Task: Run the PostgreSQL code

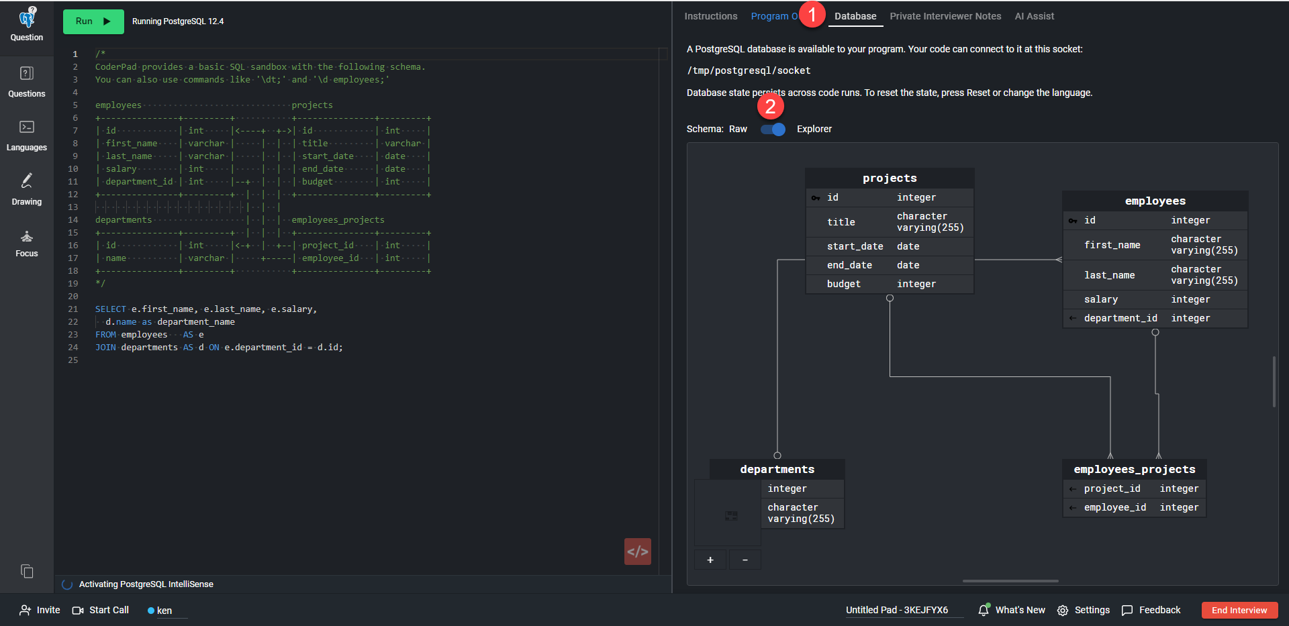Action: click(93, 21)
